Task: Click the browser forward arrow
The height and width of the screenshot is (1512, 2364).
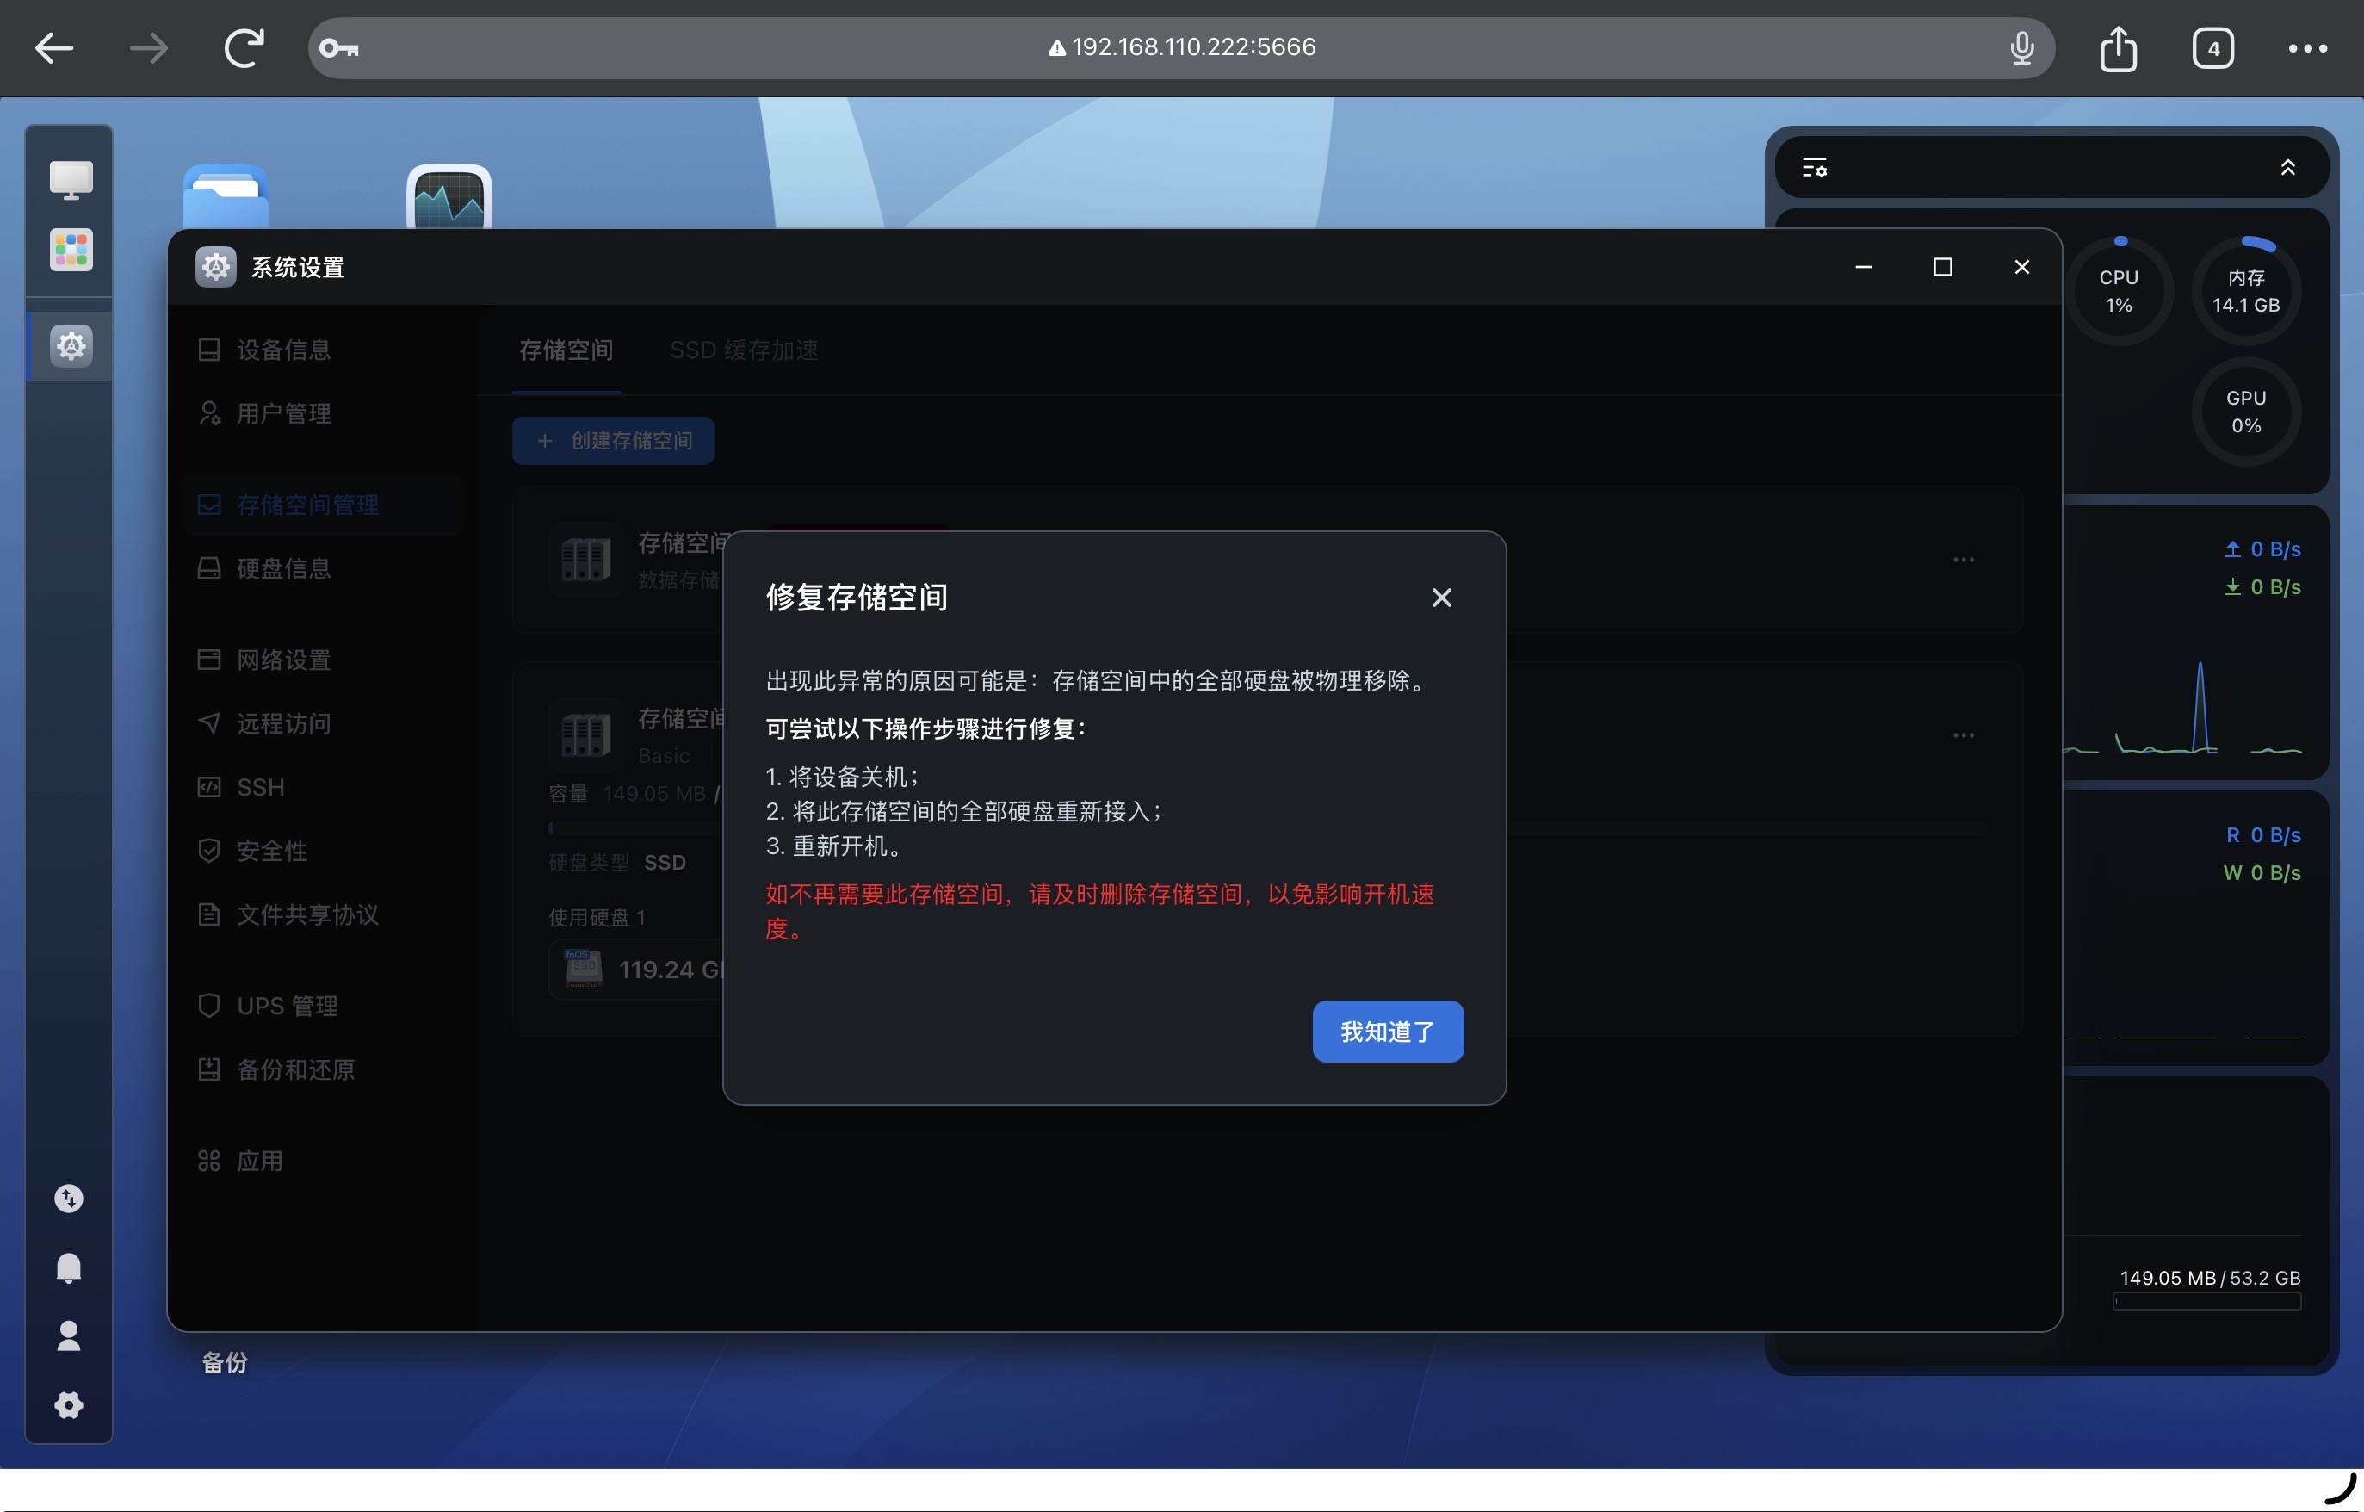Action: (148, 47)
